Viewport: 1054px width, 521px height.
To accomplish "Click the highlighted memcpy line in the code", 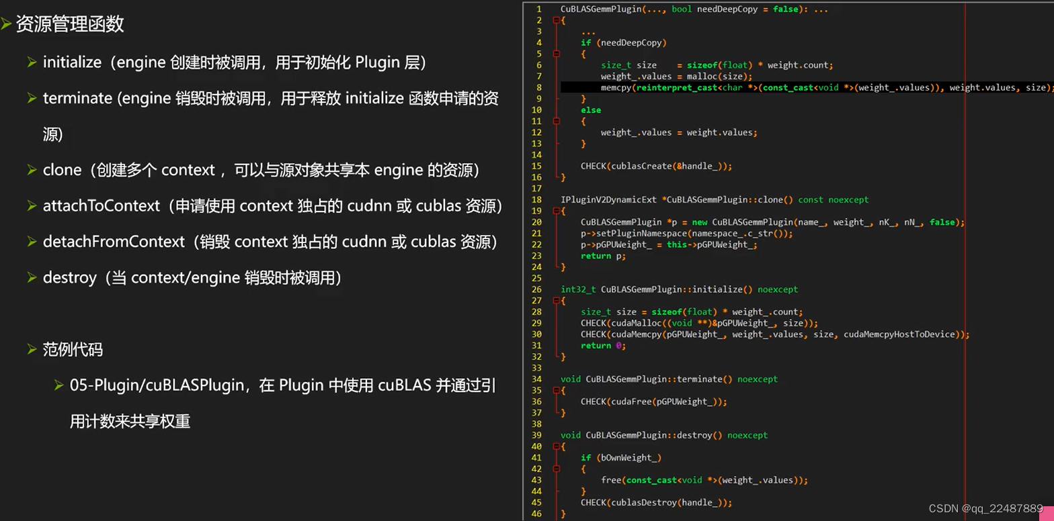I will (807, 87).
